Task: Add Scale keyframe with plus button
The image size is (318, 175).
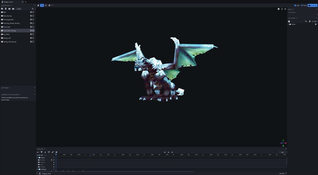Action: (x=54, y=165)
